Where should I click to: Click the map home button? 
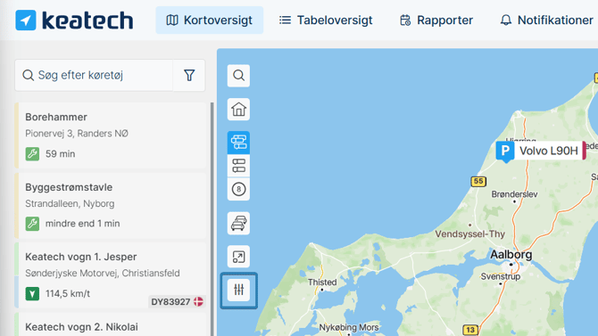(238, 110)
